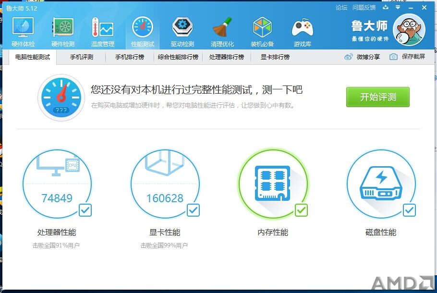Click the 内存性能 label
Screen dimensions: 437x293
point(273,232)
